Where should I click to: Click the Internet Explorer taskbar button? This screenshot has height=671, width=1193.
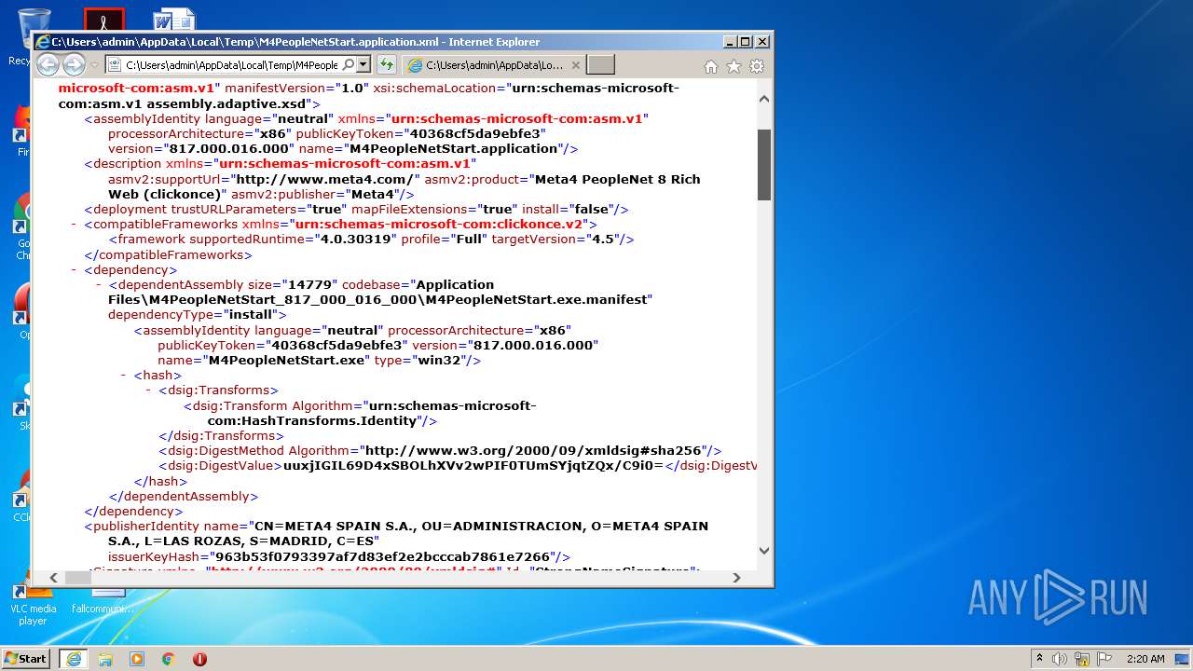click(x=74, y=659)
